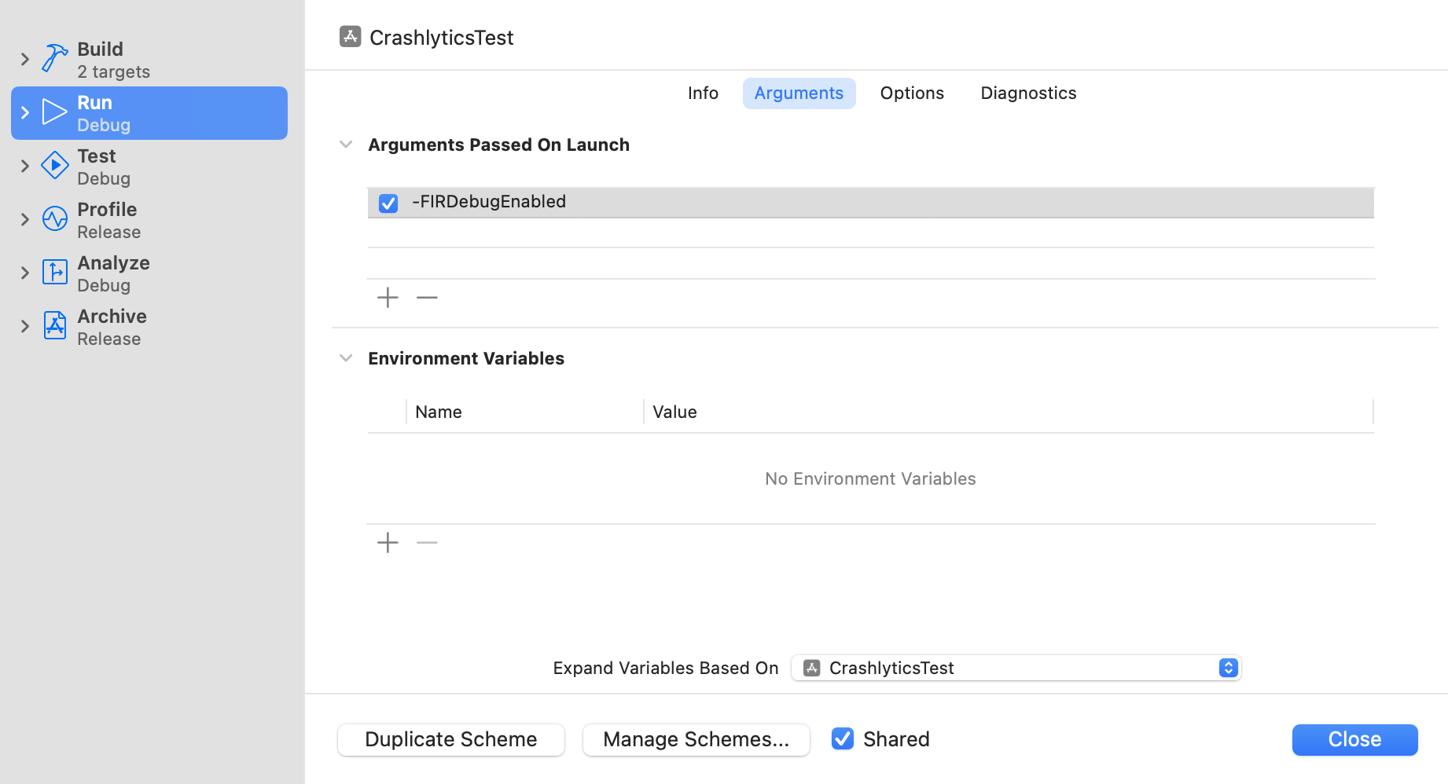
Task: Open Manage Schemes…
Action: click(696, 740)
